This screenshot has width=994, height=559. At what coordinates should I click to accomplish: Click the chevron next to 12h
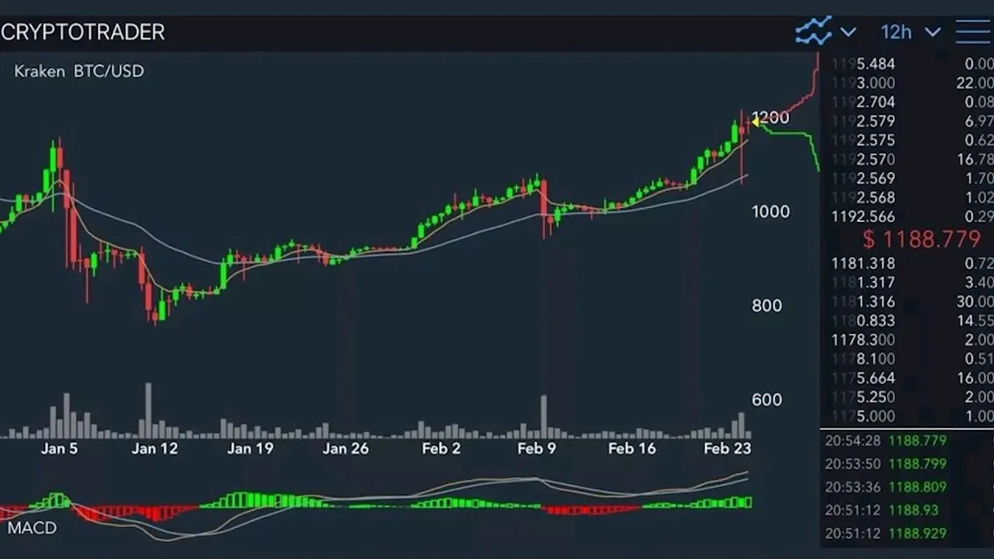click(933, 33)
